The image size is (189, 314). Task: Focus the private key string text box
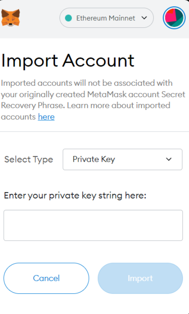(x=93, y=225)
